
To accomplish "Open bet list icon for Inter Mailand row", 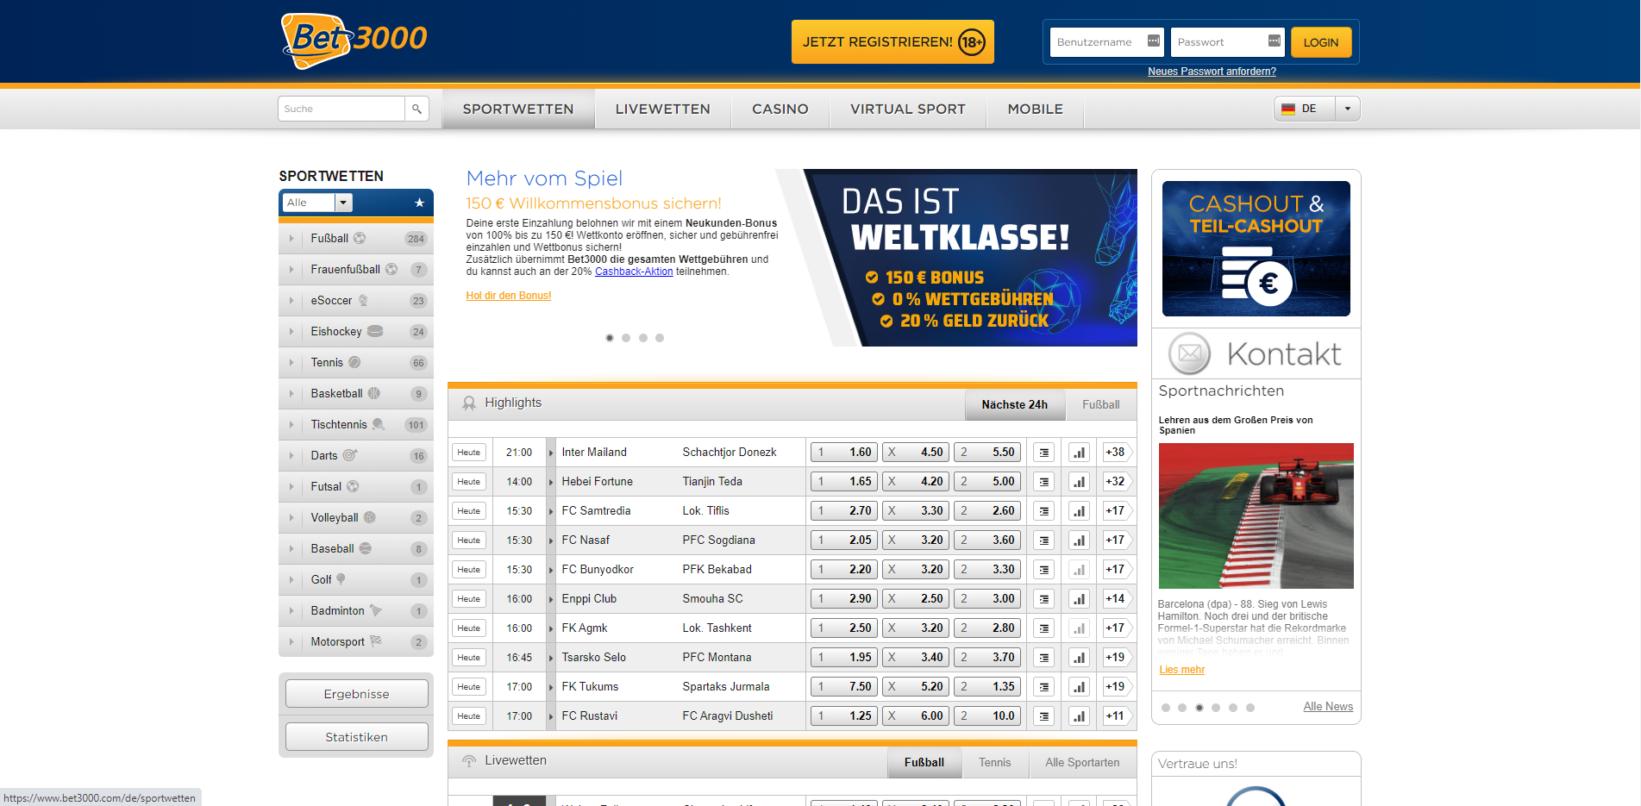I will [1044, 453].
